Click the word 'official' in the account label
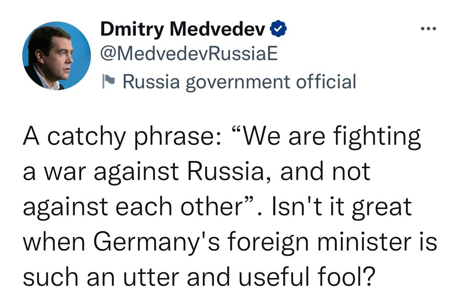The image size is (453, 308). [x=326, y=81]
